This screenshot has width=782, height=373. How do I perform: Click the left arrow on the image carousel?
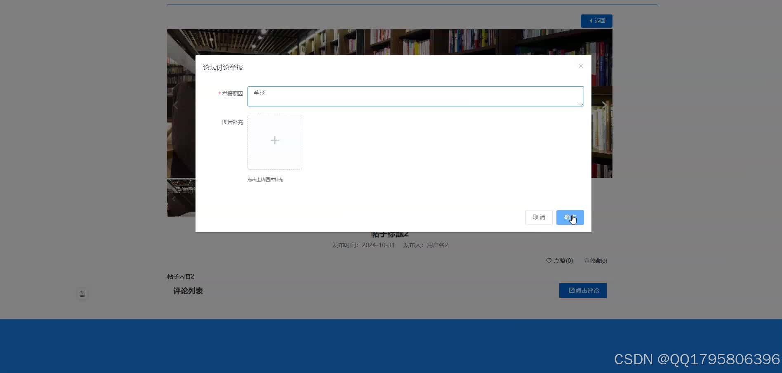click(175, 105)
